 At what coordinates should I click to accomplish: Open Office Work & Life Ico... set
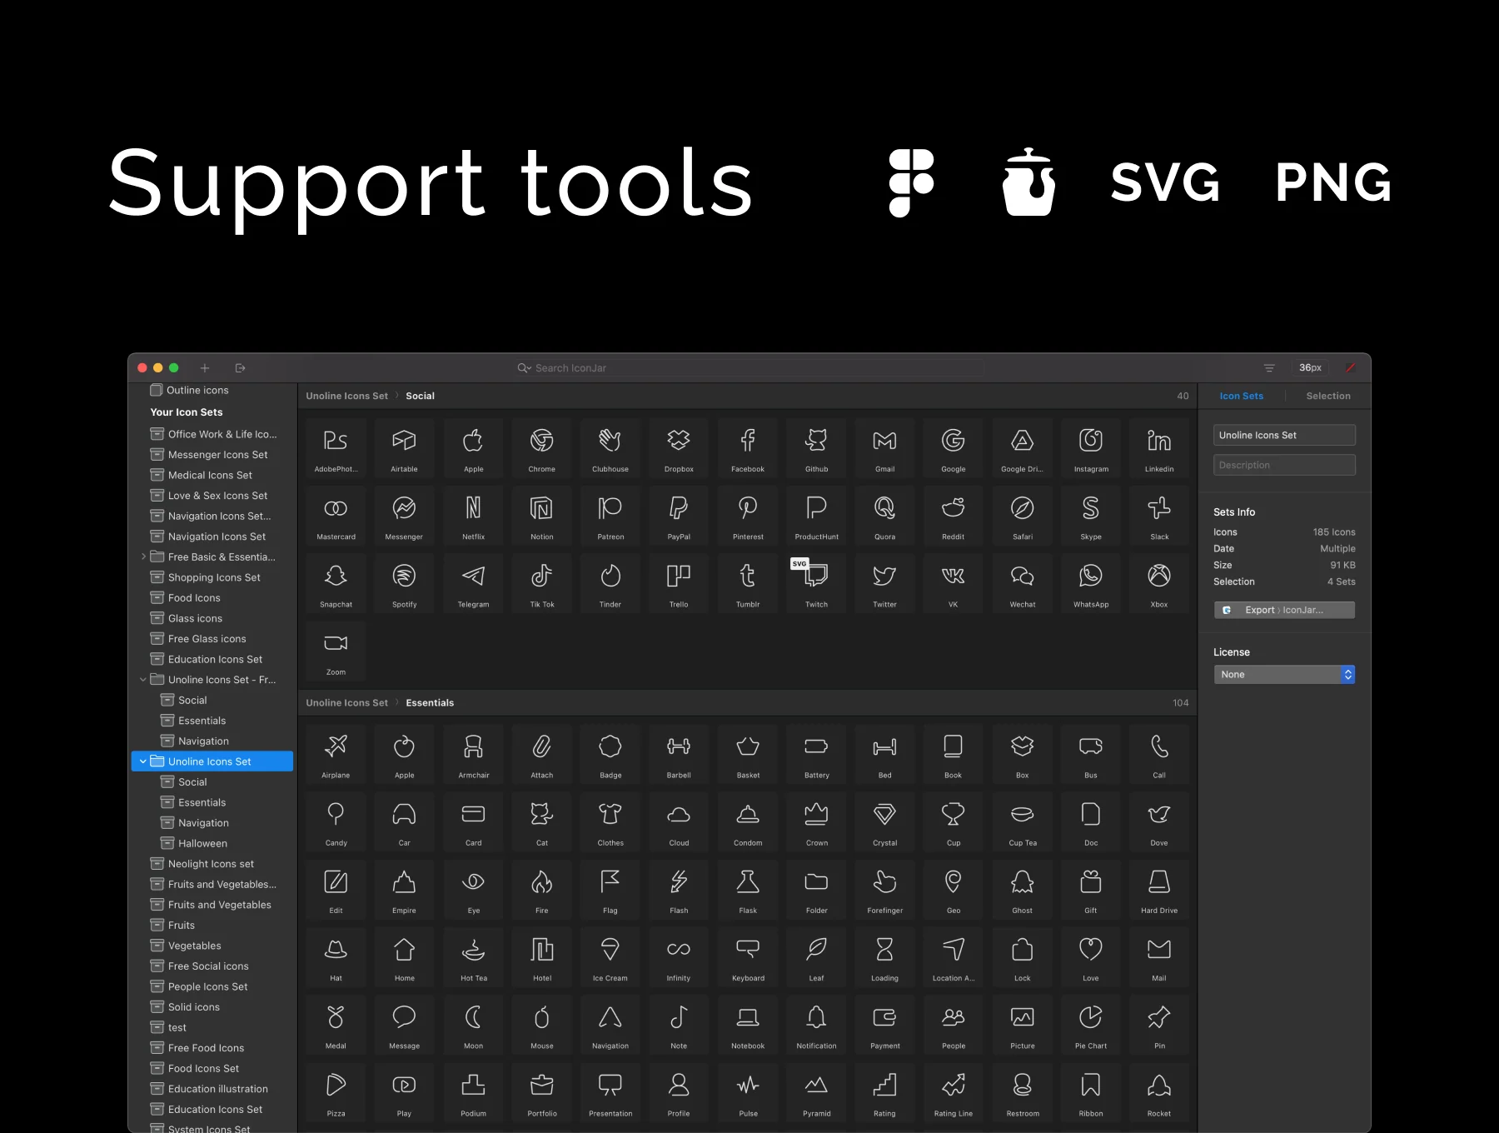tap(212, 434)
